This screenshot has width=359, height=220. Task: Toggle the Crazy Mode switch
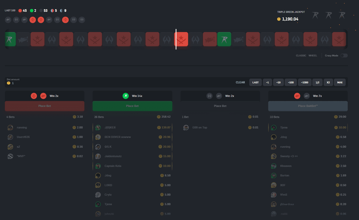coord(344,56)
